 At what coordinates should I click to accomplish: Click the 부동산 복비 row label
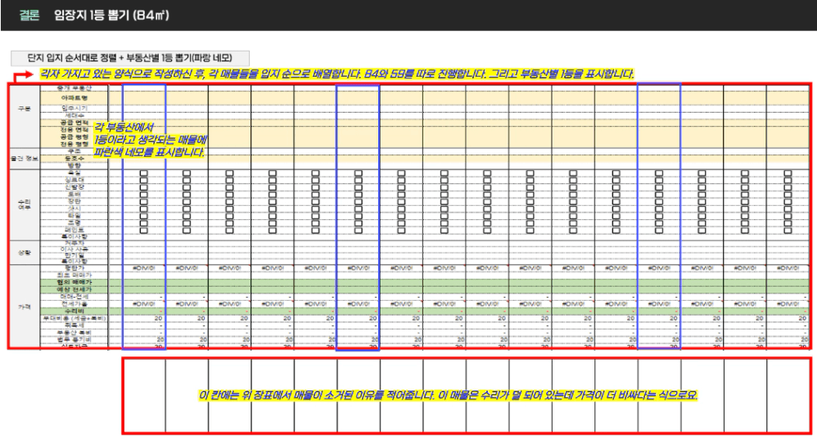[x=74, y=332]
